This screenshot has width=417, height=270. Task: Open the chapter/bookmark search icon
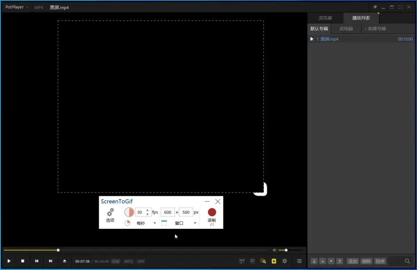click(263, 261)
